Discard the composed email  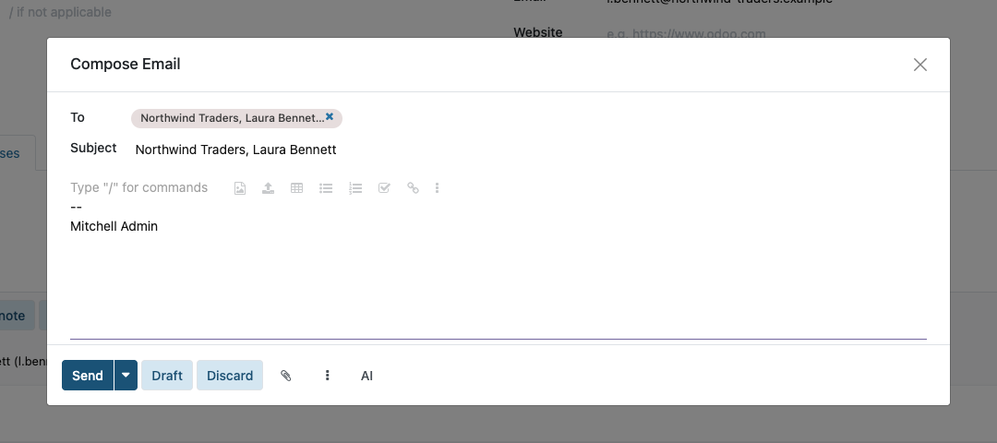pyautogui.click(x=230, y=376)
